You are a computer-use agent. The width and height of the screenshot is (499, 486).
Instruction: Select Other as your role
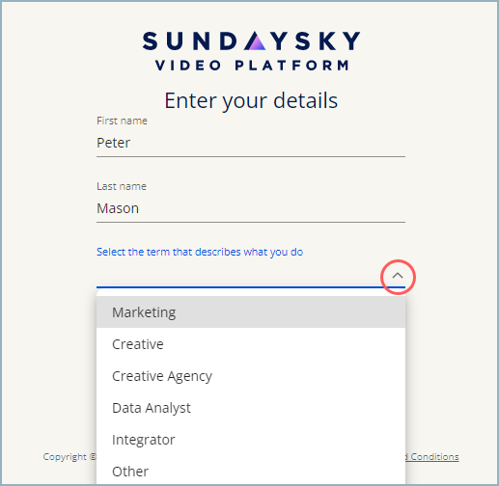pyautogui.click(x=251, y=472)
